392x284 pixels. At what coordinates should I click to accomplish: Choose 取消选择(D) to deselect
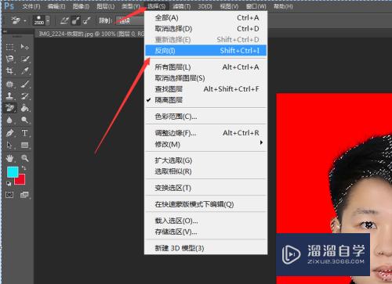pos(205,29)
